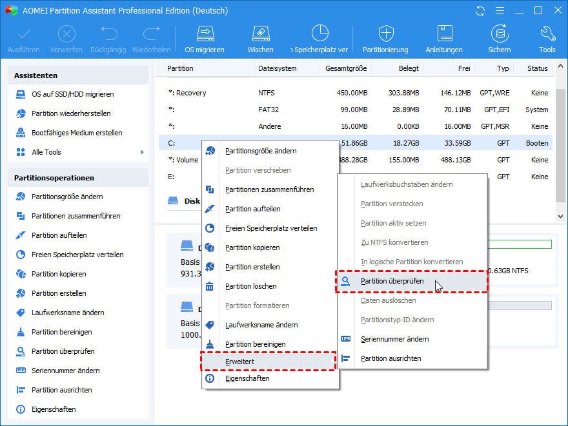Image resolution: width=568 pixels, height=426 pixels.
Task: Choose Partition kopieren in context menu
Action: pos(270,247)
